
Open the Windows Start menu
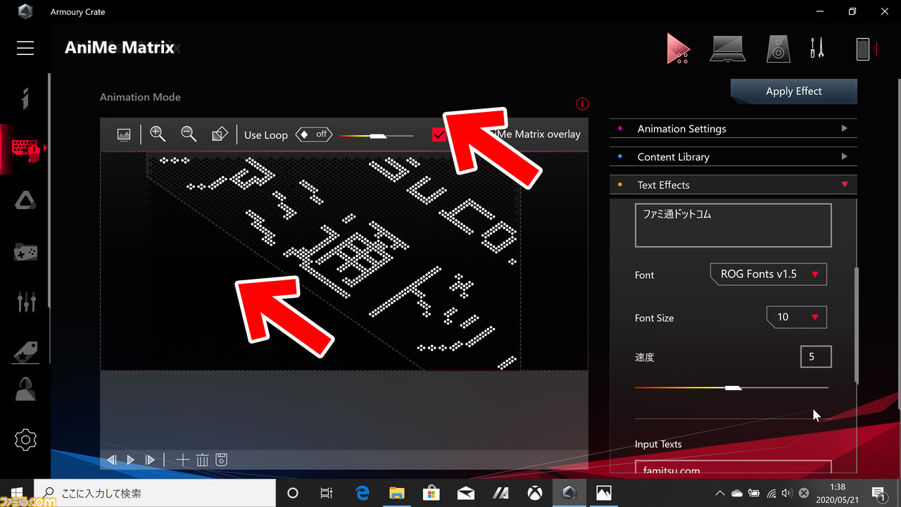click(17, 493)
